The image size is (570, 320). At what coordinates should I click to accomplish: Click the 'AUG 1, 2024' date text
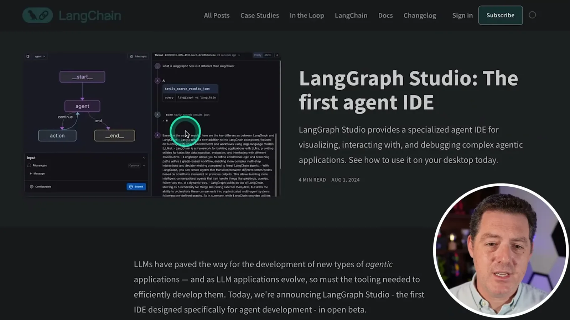pyautogui.click(x=346, y=180)
